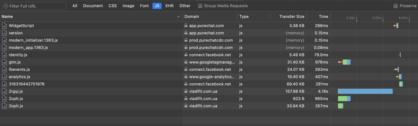
Task: Click JS icon for modern_initializer.1363.js
Action: pos(5,40)
